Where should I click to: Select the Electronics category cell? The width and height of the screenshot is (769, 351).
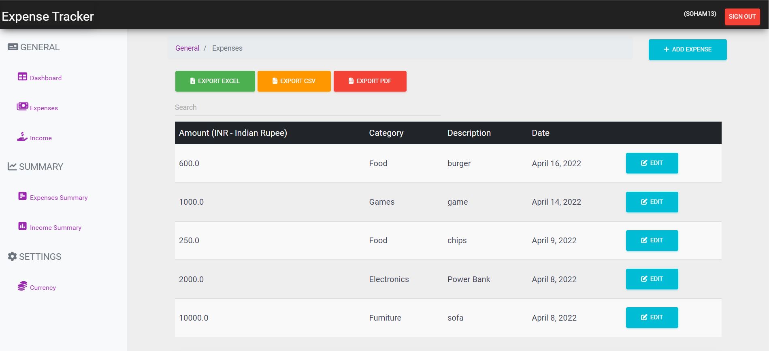[389, 279]
